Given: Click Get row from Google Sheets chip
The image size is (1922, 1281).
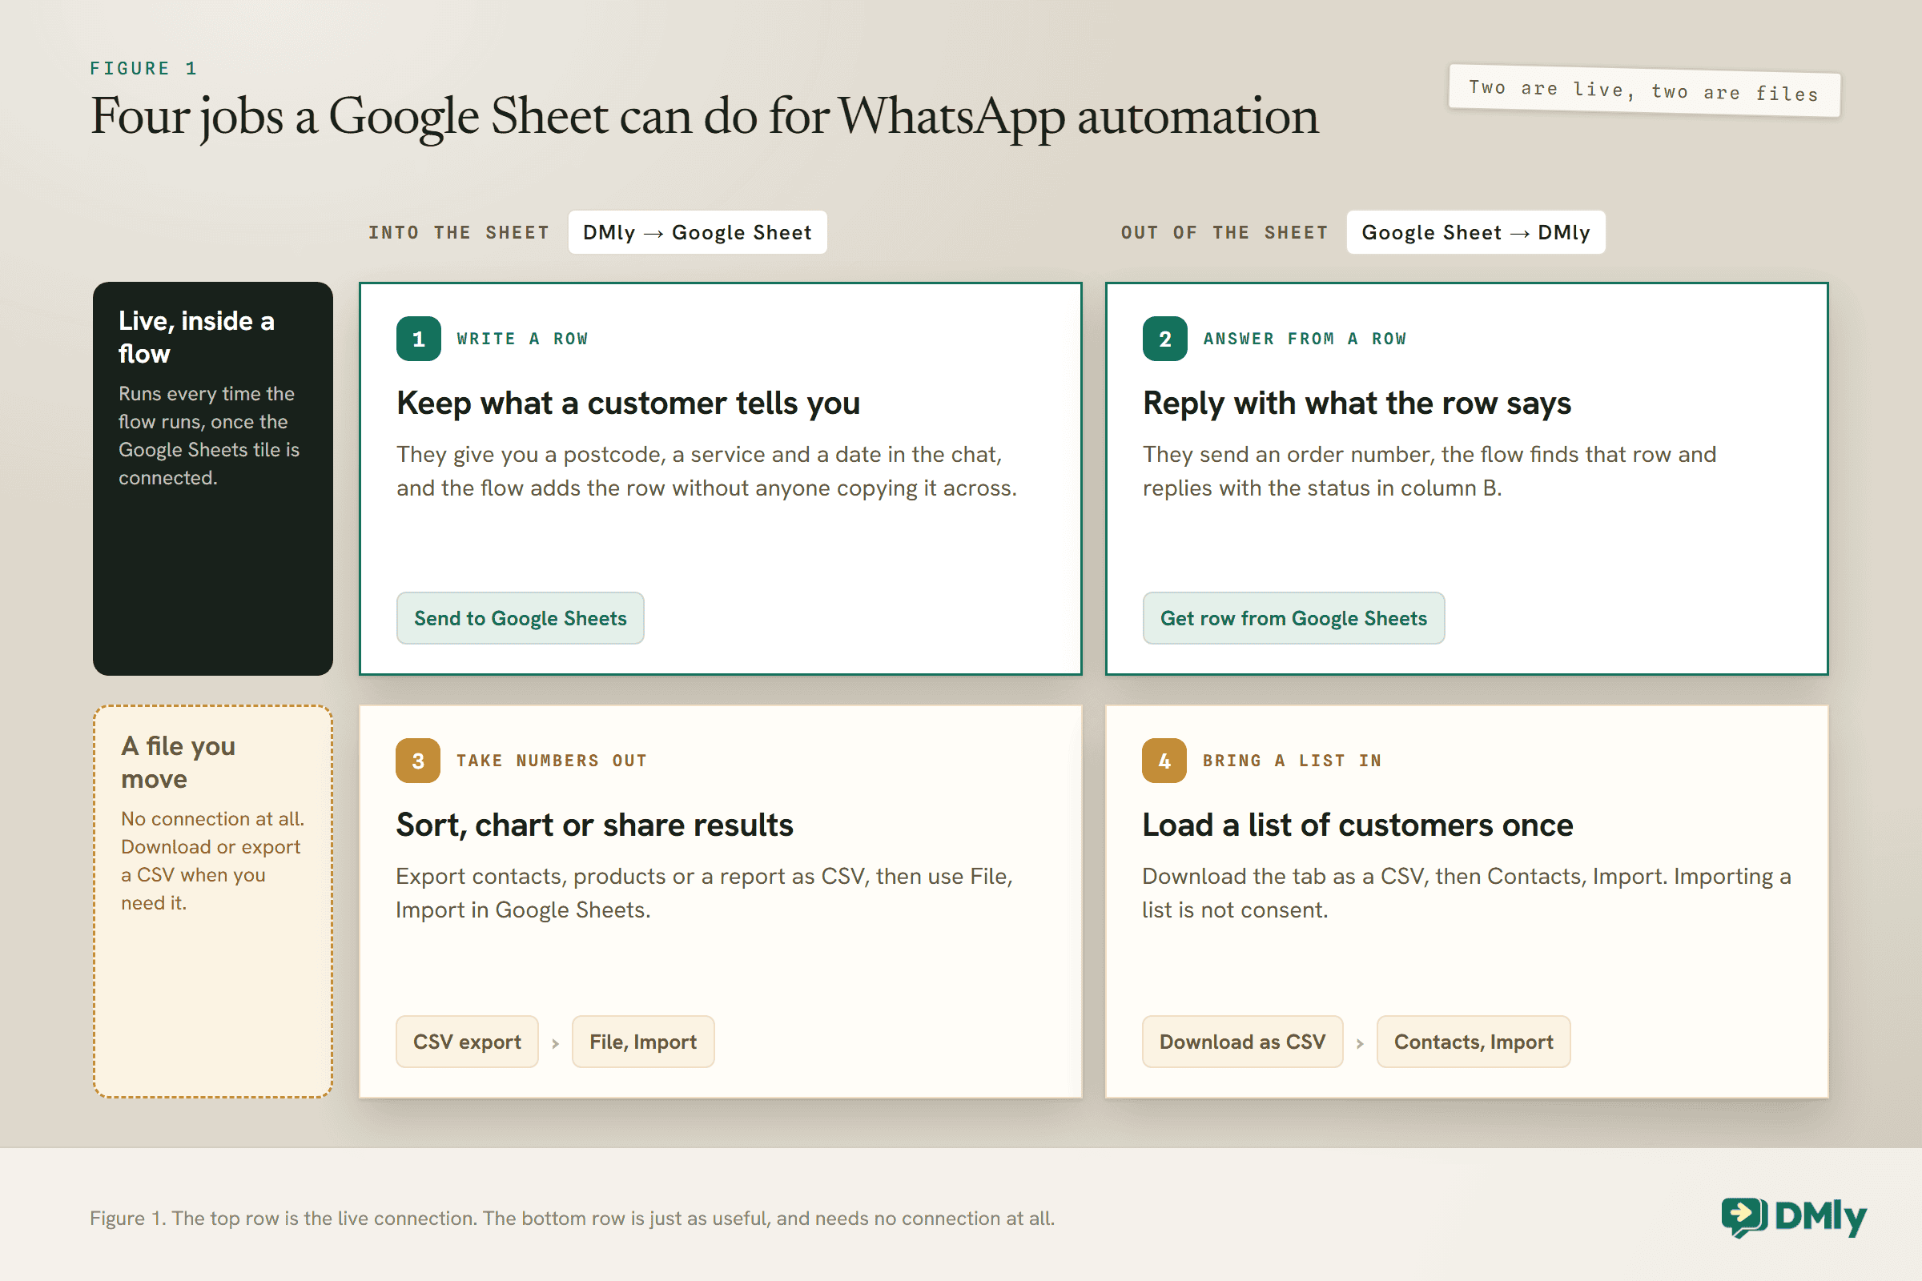Looking at the screenshot, I should (1293, 618).
